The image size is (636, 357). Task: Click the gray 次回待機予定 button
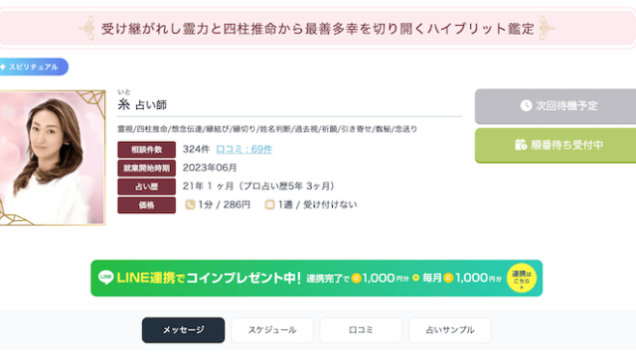[x=556, y=106]
